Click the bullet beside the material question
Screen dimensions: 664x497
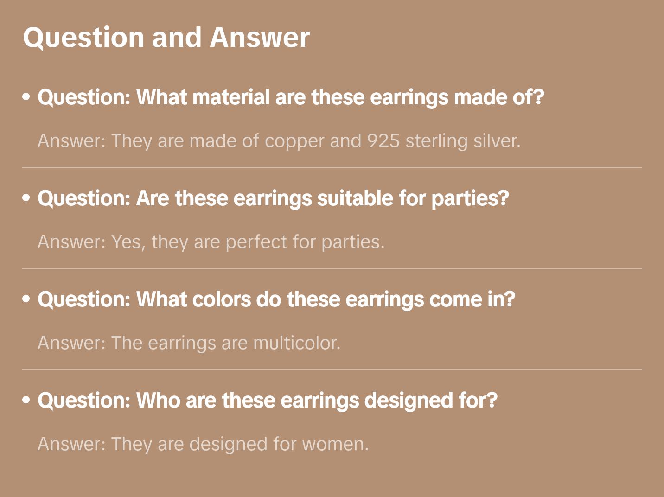coord(26,97)
